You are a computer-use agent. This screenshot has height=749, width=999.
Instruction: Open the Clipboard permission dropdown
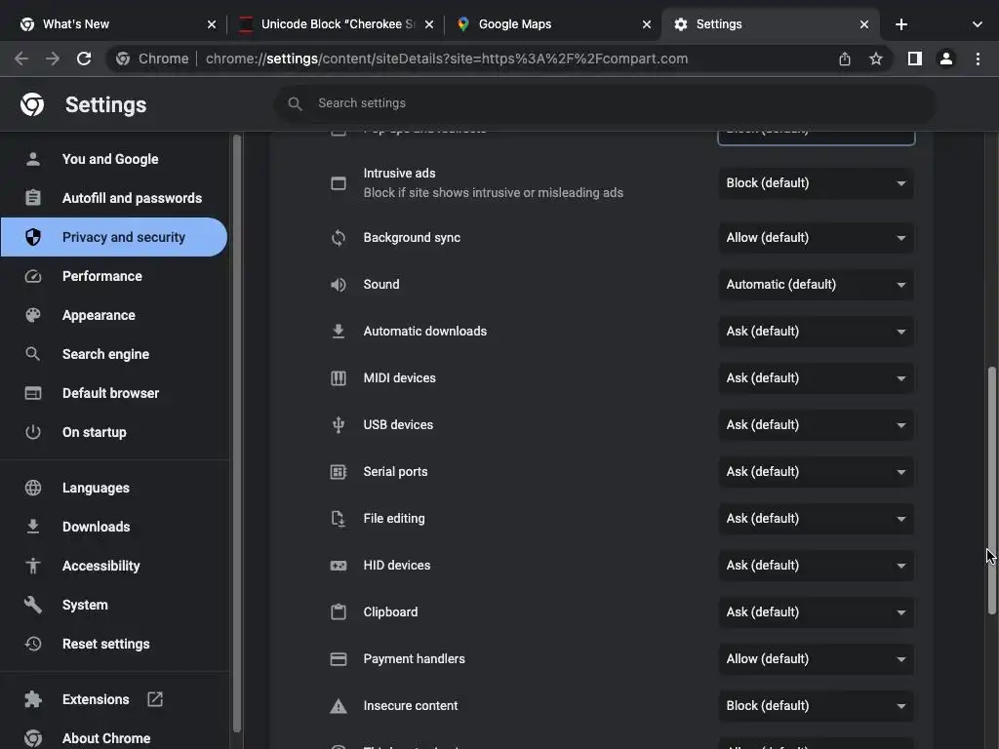pos(816,612)
